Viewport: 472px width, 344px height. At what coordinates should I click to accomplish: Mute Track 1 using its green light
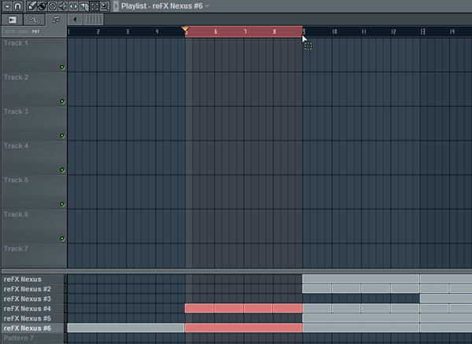[62, 68]
